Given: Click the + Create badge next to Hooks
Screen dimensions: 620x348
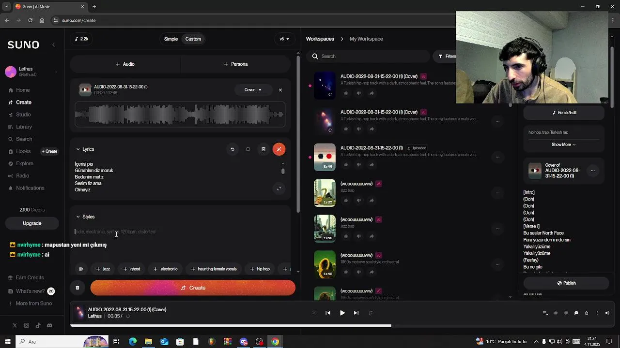Looking at the screenshot, I should [x=49, y=151].
